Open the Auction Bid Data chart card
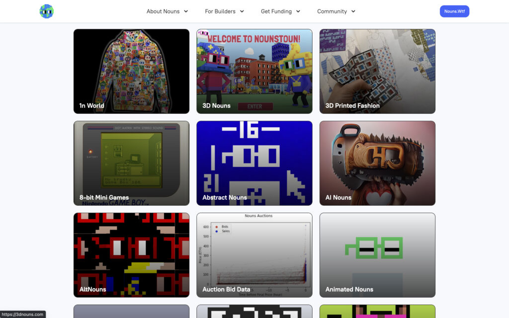The height and width of the screenshot is (318, 509). (254, 255)
